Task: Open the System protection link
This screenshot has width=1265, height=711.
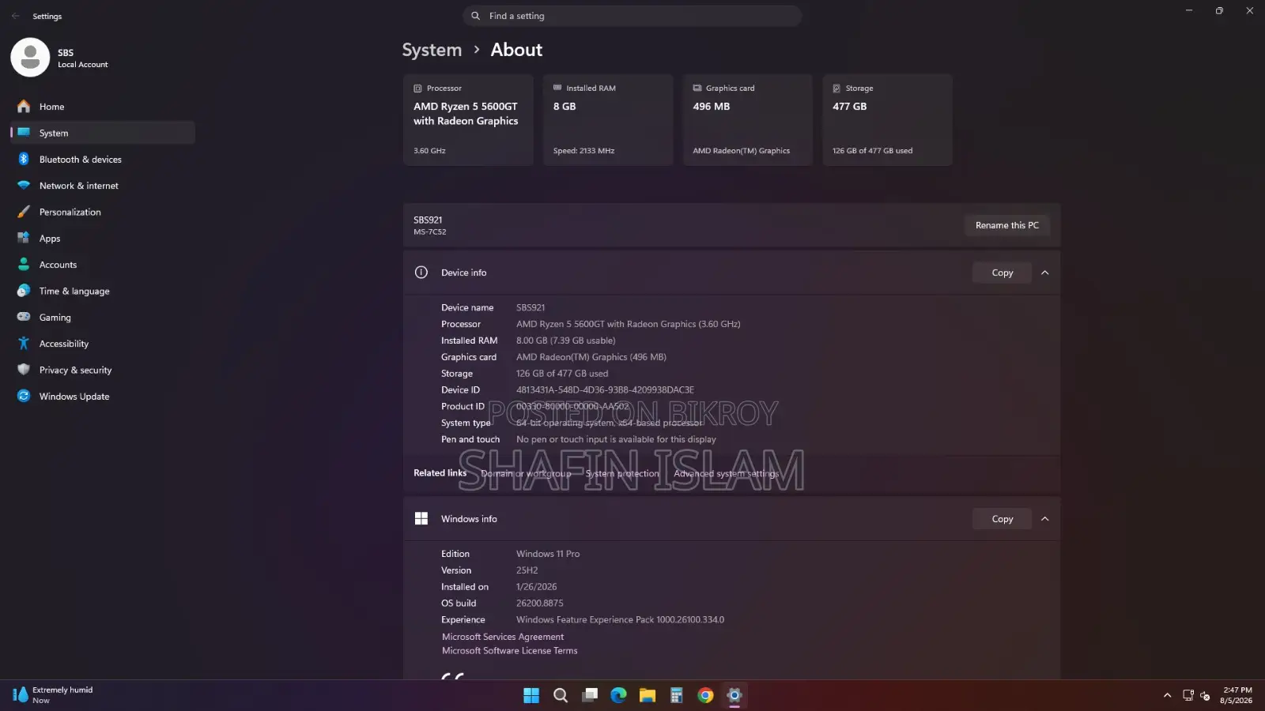Action: click(622, 473)
